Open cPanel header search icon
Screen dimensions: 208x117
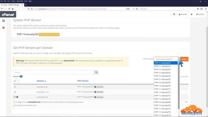pos(174,14)
